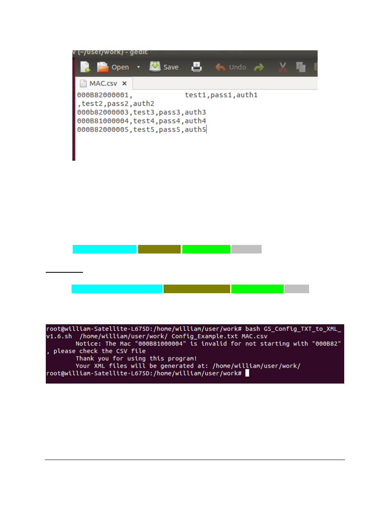The image size is (390, 505).
Task: Click the line 000B82000005,test5,pass5,auth5
Action: pyautogui.click(x=141, y=129)
